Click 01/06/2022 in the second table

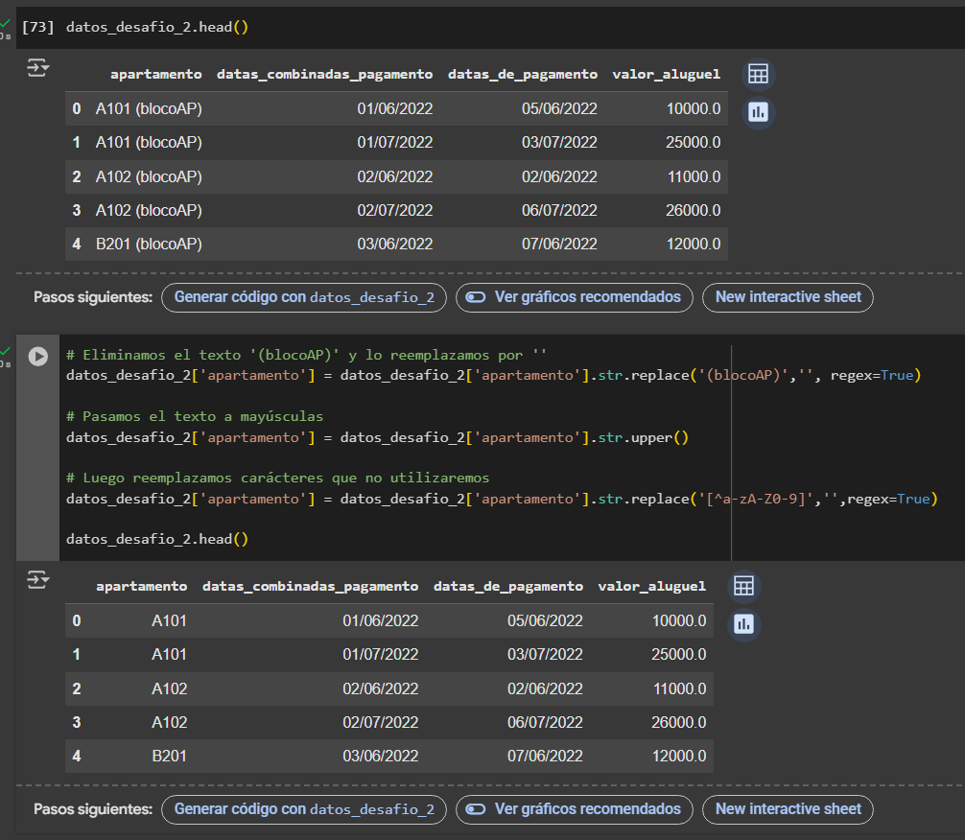pyautogui.click(x=380, y=621)
